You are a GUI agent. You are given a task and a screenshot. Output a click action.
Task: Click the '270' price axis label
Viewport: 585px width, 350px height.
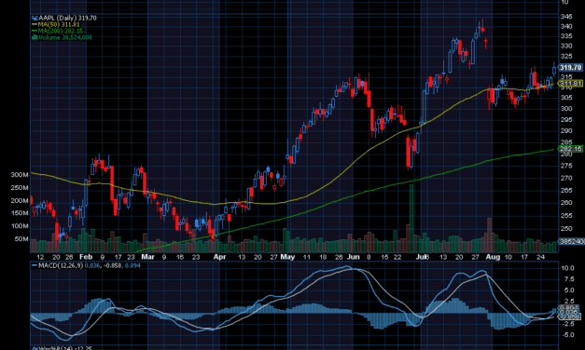(x=566, y=178)
